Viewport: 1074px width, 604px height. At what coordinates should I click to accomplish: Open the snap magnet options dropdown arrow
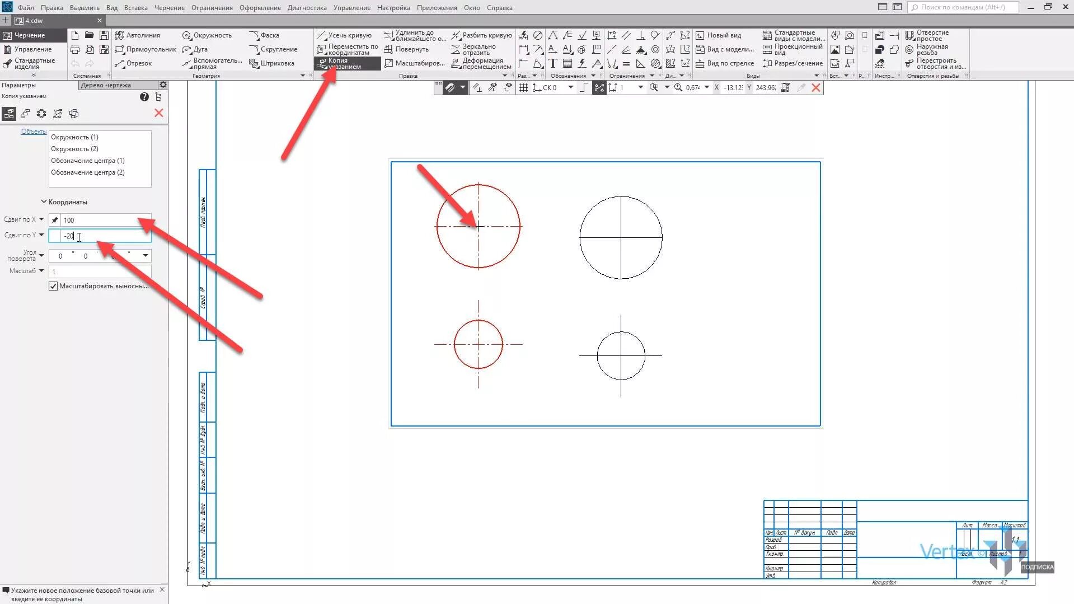[463, 87]
